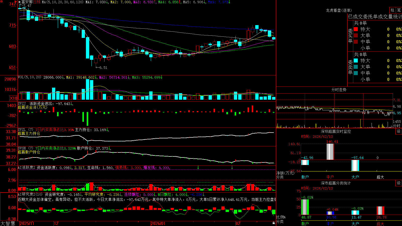Click the teal 中单 swatch under 委卖单
This screenshot has height=226, width=402.
click(356, 73)
